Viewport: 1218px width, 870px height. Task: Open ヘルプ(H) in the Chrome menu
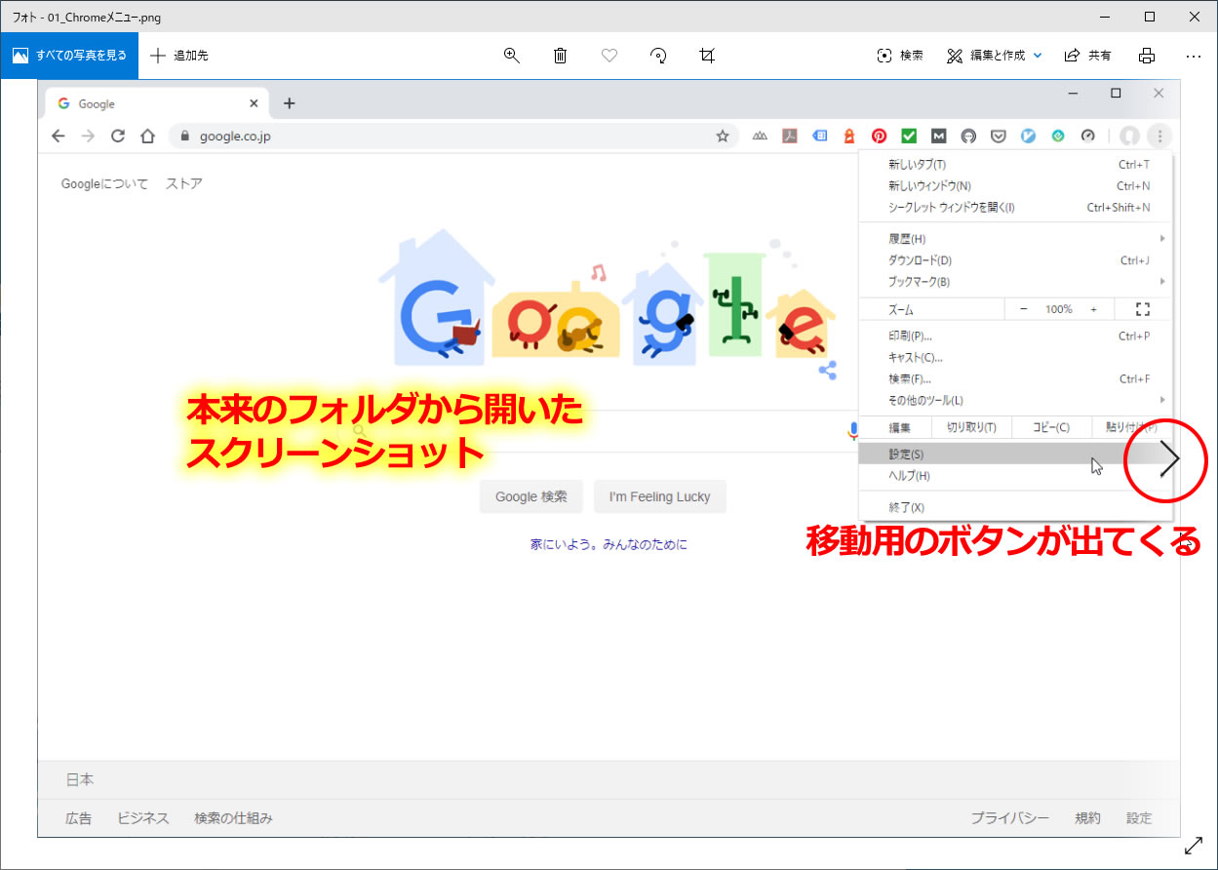click(x=1016, y=476)
